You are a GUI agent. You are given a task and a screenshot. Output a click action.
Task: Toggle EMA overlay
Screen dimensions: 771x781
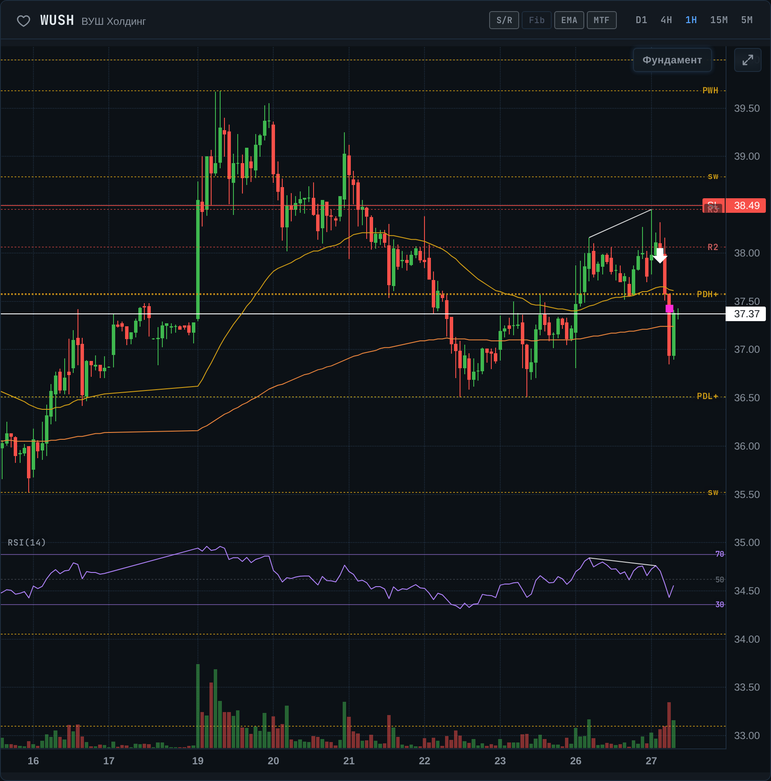tap(569, 20)
